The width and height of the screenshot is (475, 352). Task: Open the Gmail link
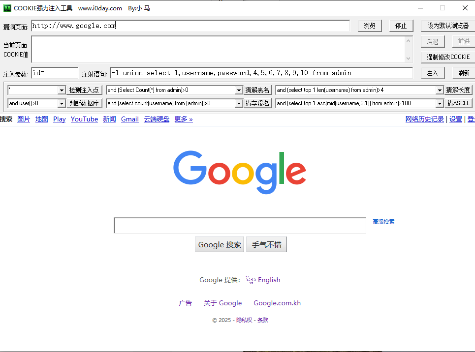(129, 119)
